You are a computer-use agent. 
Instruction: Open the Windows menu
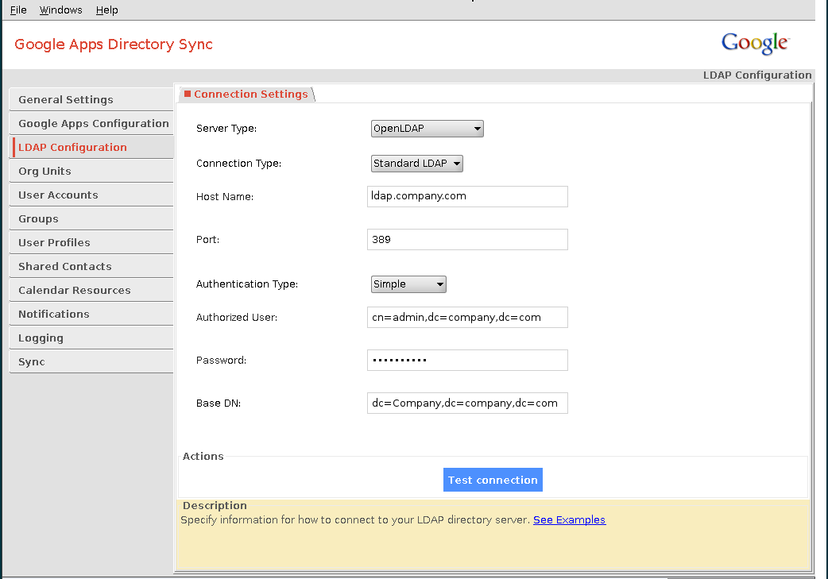coord(60,10)
